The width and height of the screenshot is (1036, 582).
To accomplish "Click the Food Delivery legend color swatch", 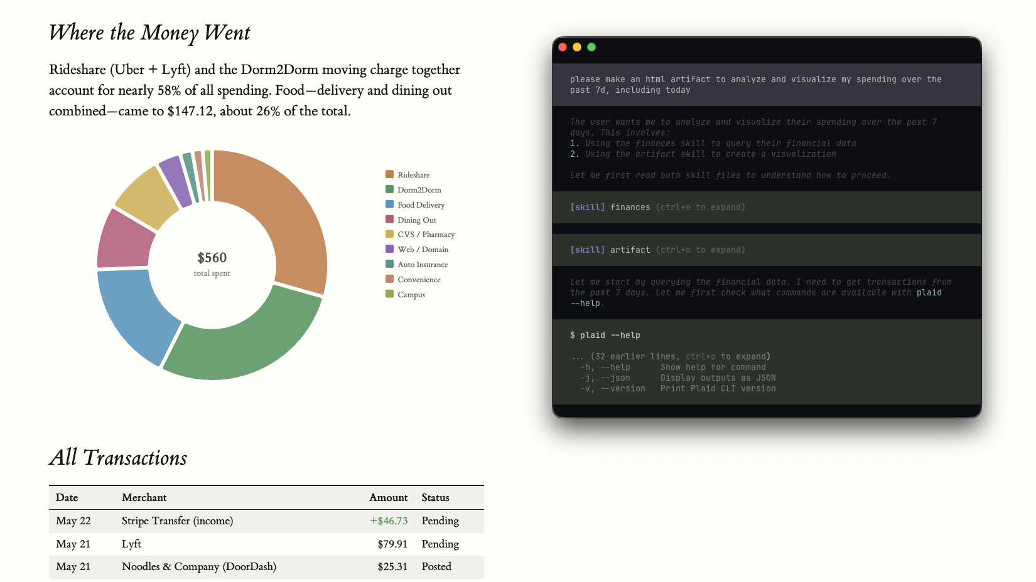I will tap(389, 204).
